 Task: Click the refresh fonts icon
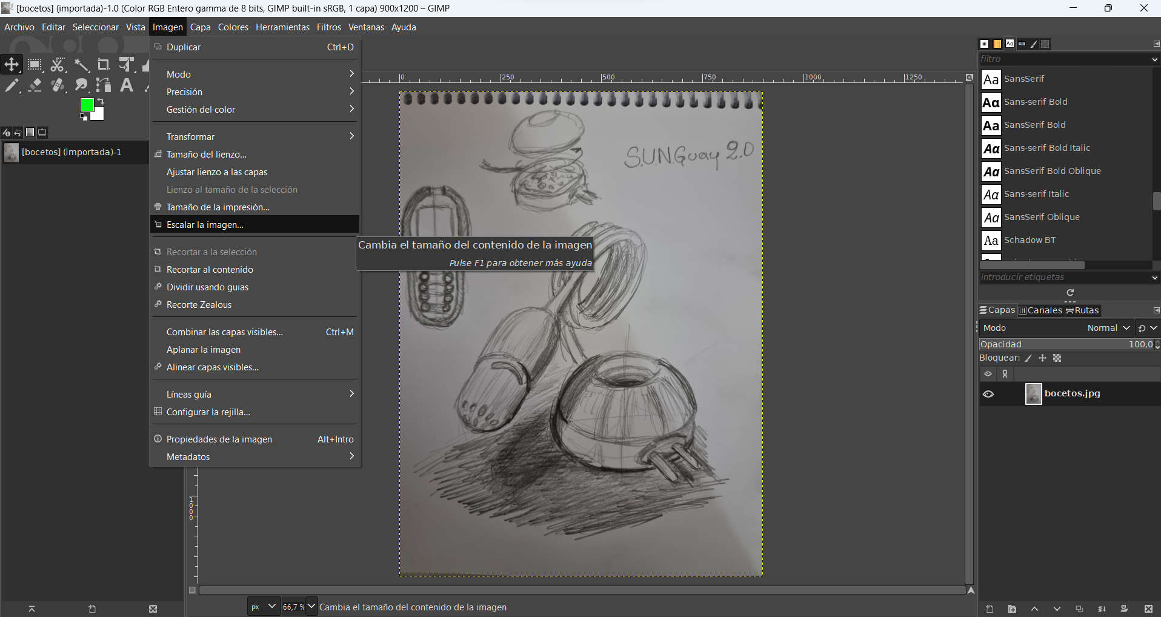click(1070, 292)
